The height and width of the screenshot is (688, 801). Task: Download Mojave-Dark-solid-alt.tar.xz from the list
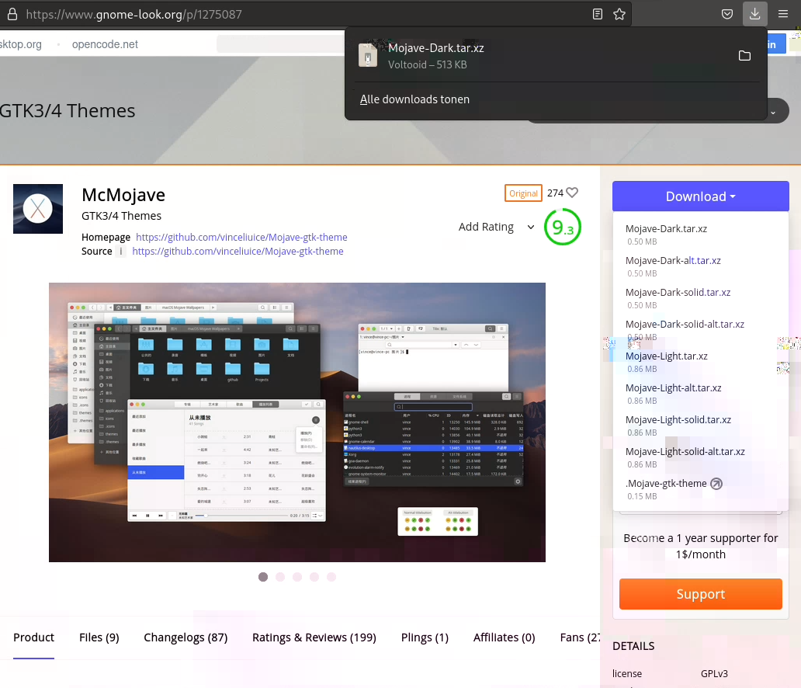685,324
